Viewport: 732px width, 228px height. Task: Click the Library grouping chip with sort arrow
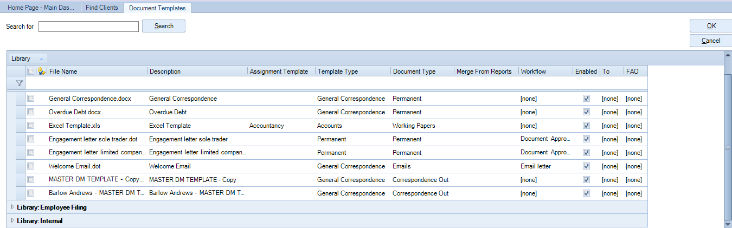coord(27,58)
